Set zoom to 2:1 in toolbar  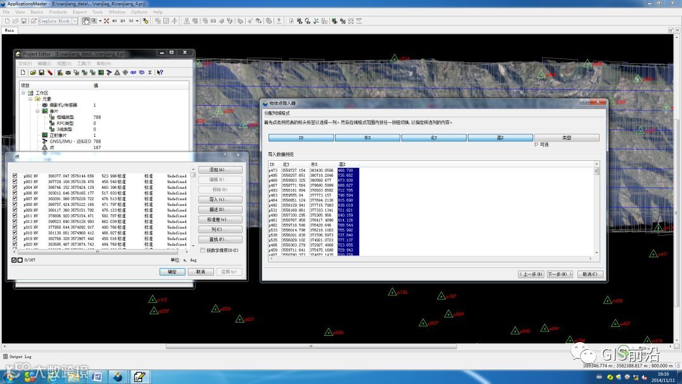point(123,21)
